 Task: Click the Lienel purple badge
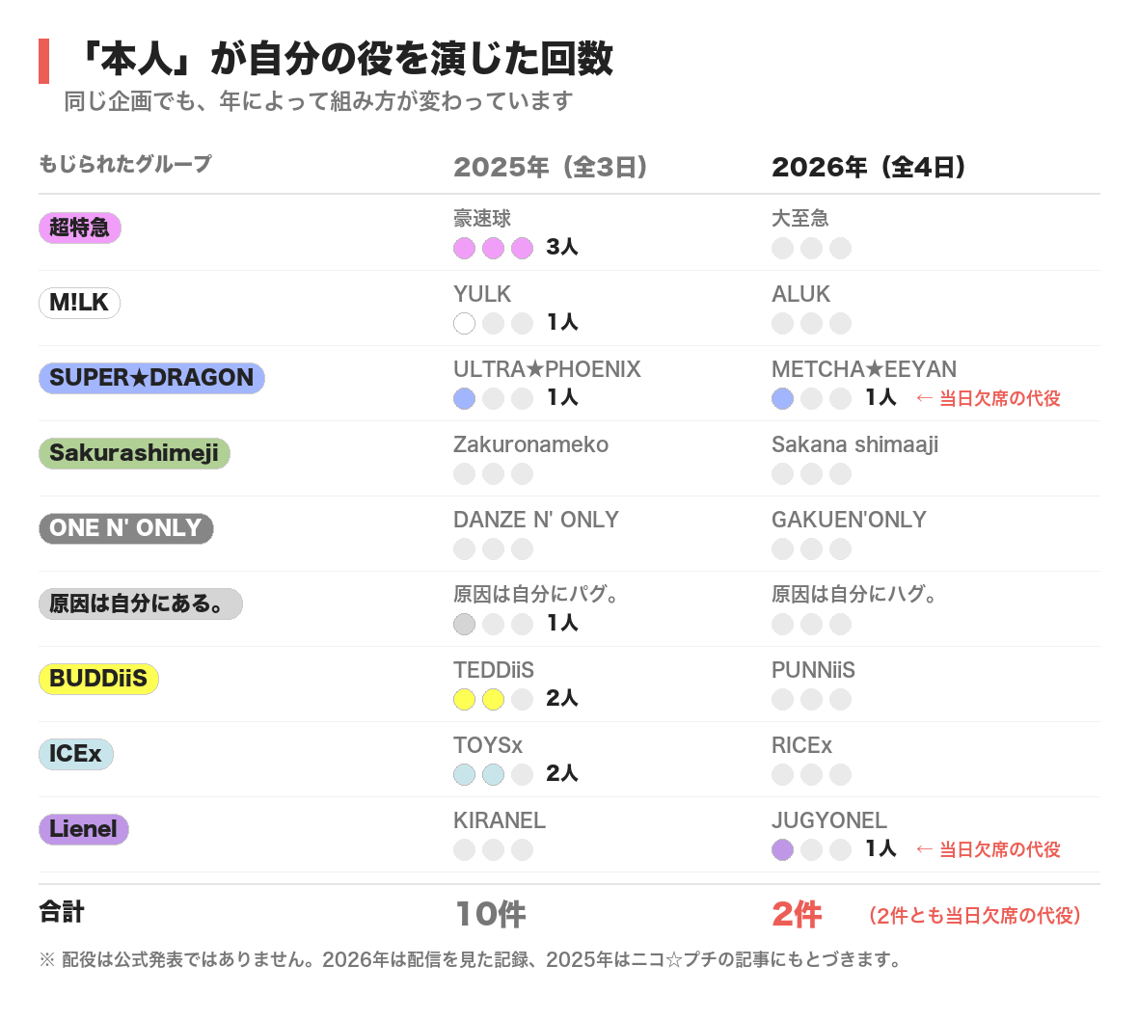(x=84, y=829)
